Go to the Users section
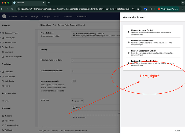 pos(57,17)
